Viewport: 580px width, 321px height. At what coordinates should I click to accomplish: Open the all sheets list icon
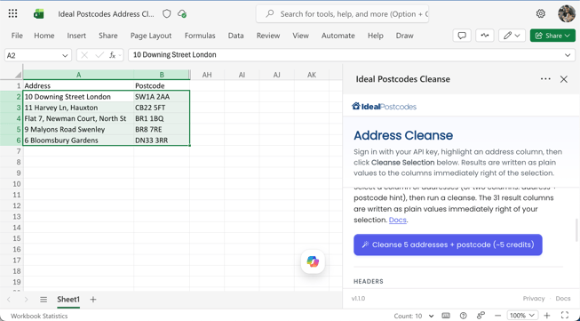point(44,300)
